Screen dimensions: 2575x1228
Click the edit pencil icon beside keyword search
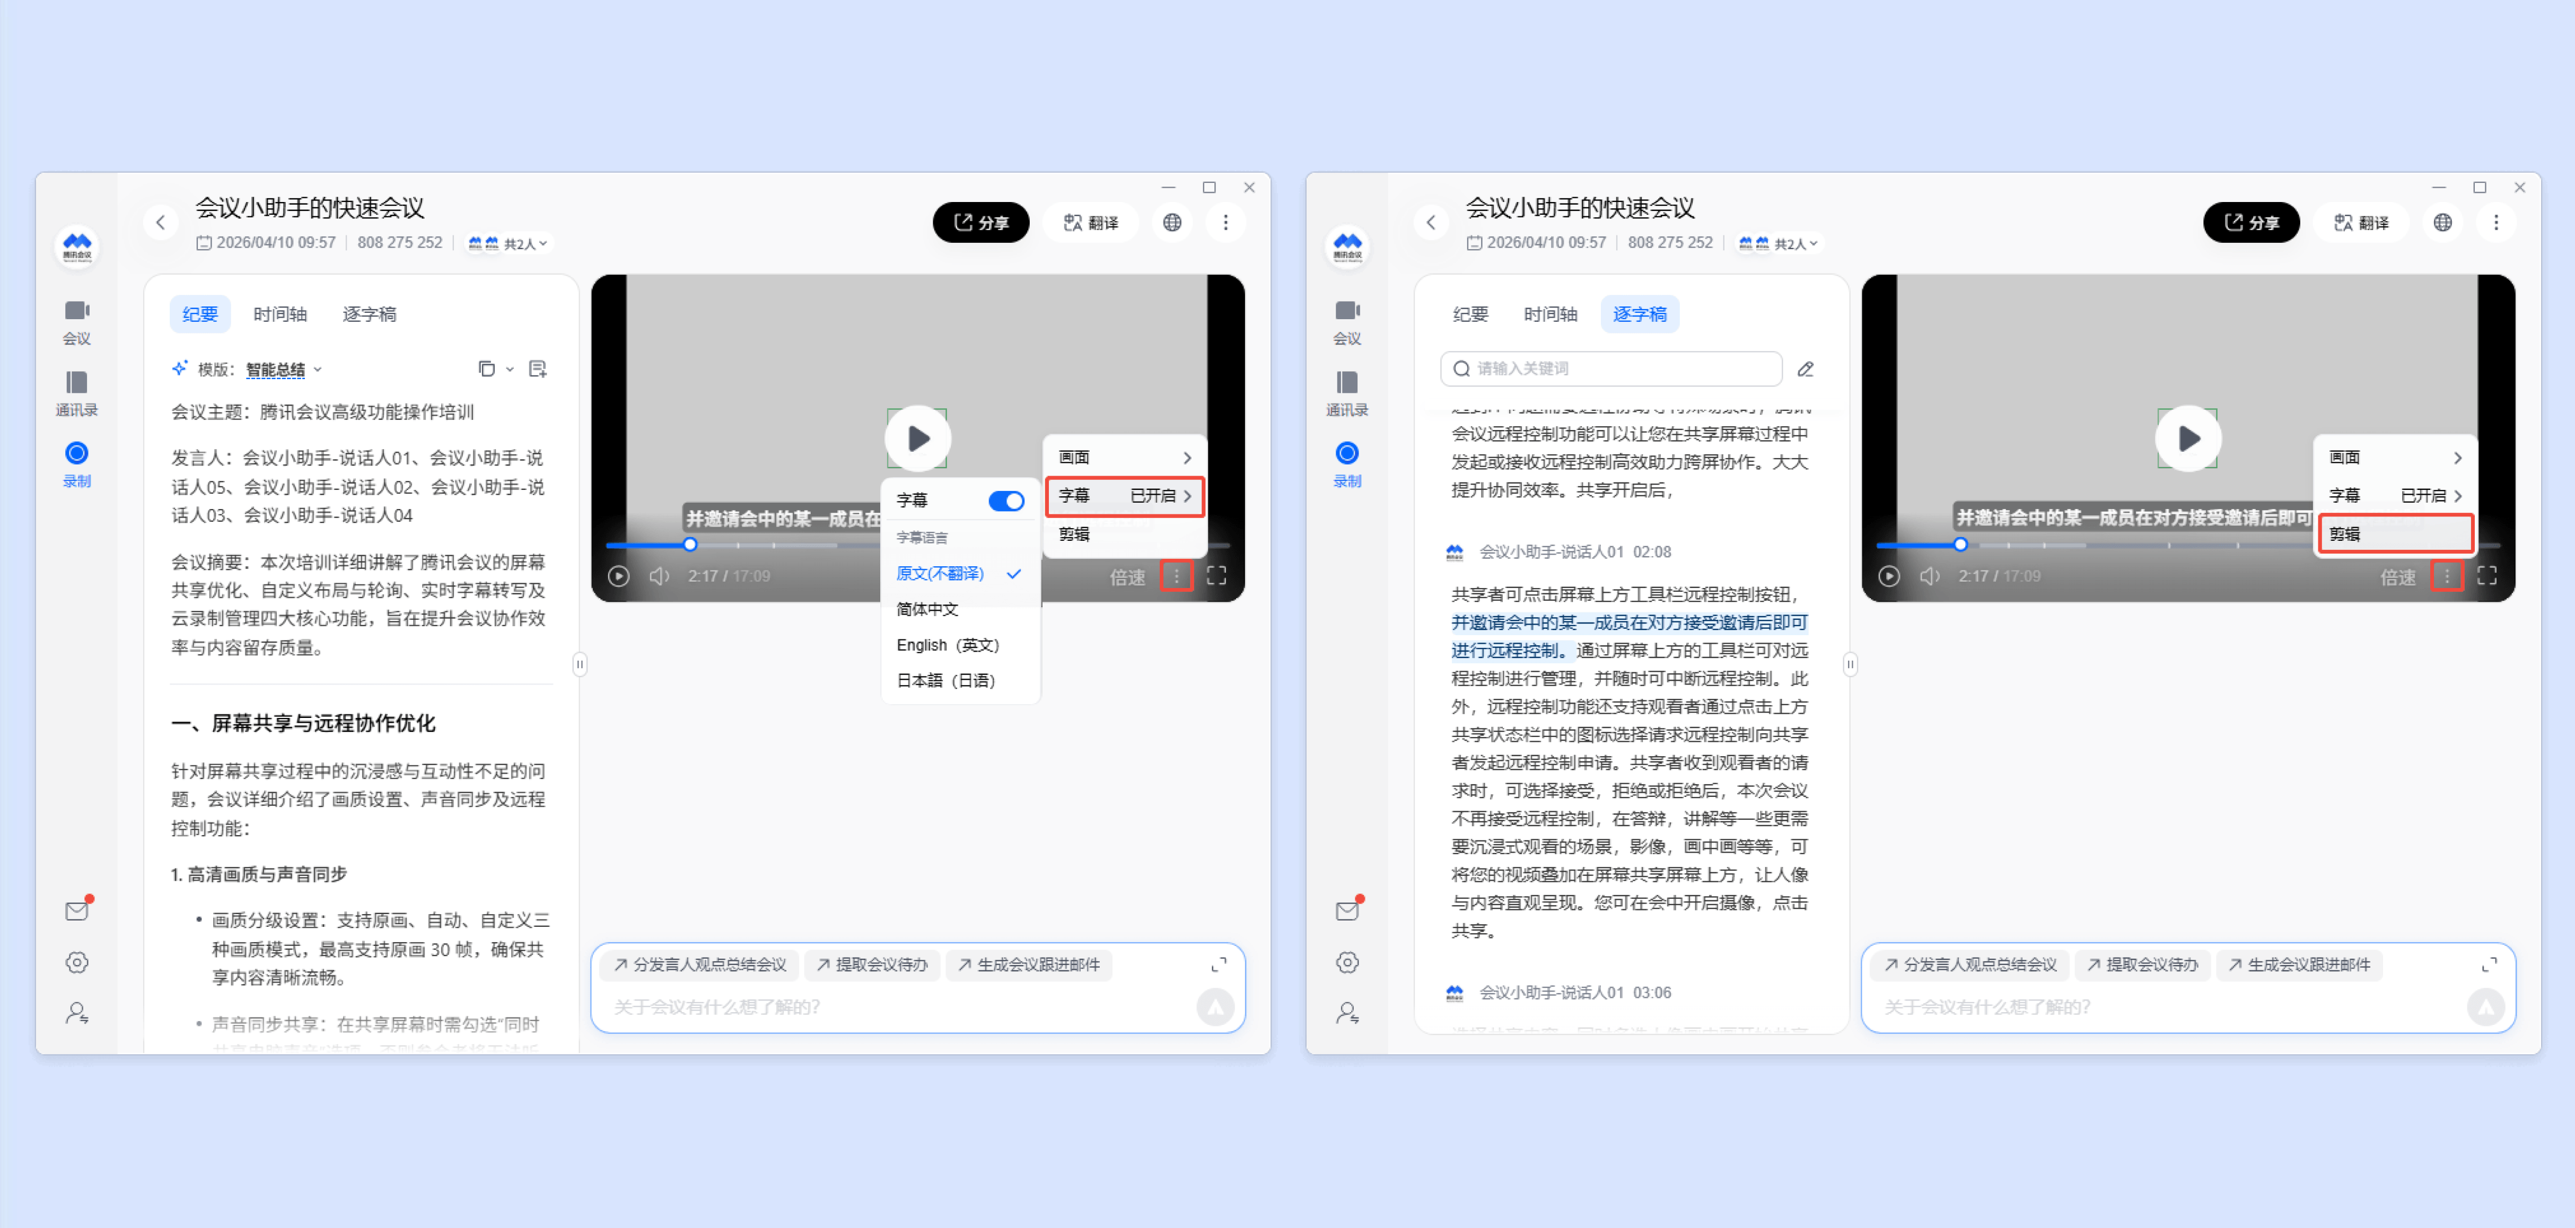coord(1805,369)
